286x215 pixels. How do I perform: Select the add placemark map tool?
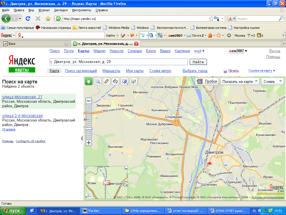pyautogui.click(x=125, y=81)
